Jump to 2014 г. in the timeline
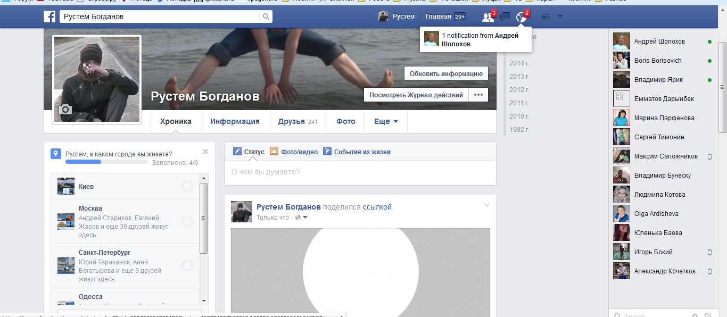The width and height of the screenshot is (727, 317). (519, 63)
